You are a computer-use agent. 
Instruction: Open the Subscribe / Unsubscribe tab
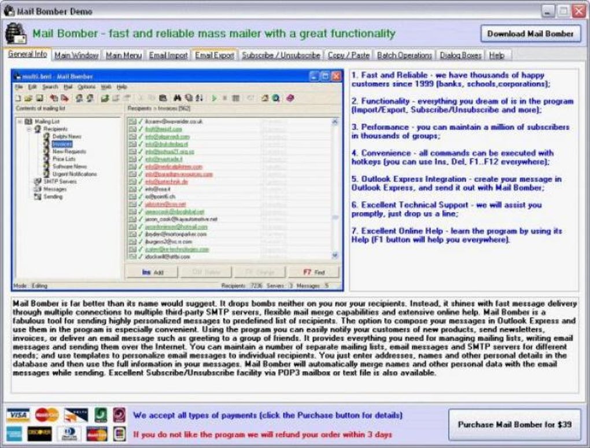(x=281, y=55)
